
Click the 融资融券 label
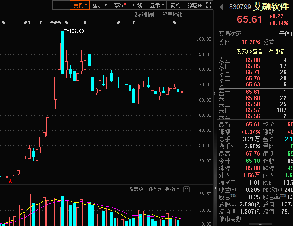[145, 15]
